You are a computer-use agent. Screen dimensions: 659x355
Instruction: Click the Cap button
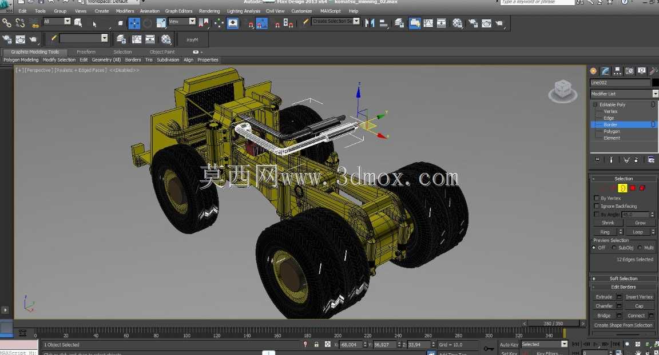[639, 306]
